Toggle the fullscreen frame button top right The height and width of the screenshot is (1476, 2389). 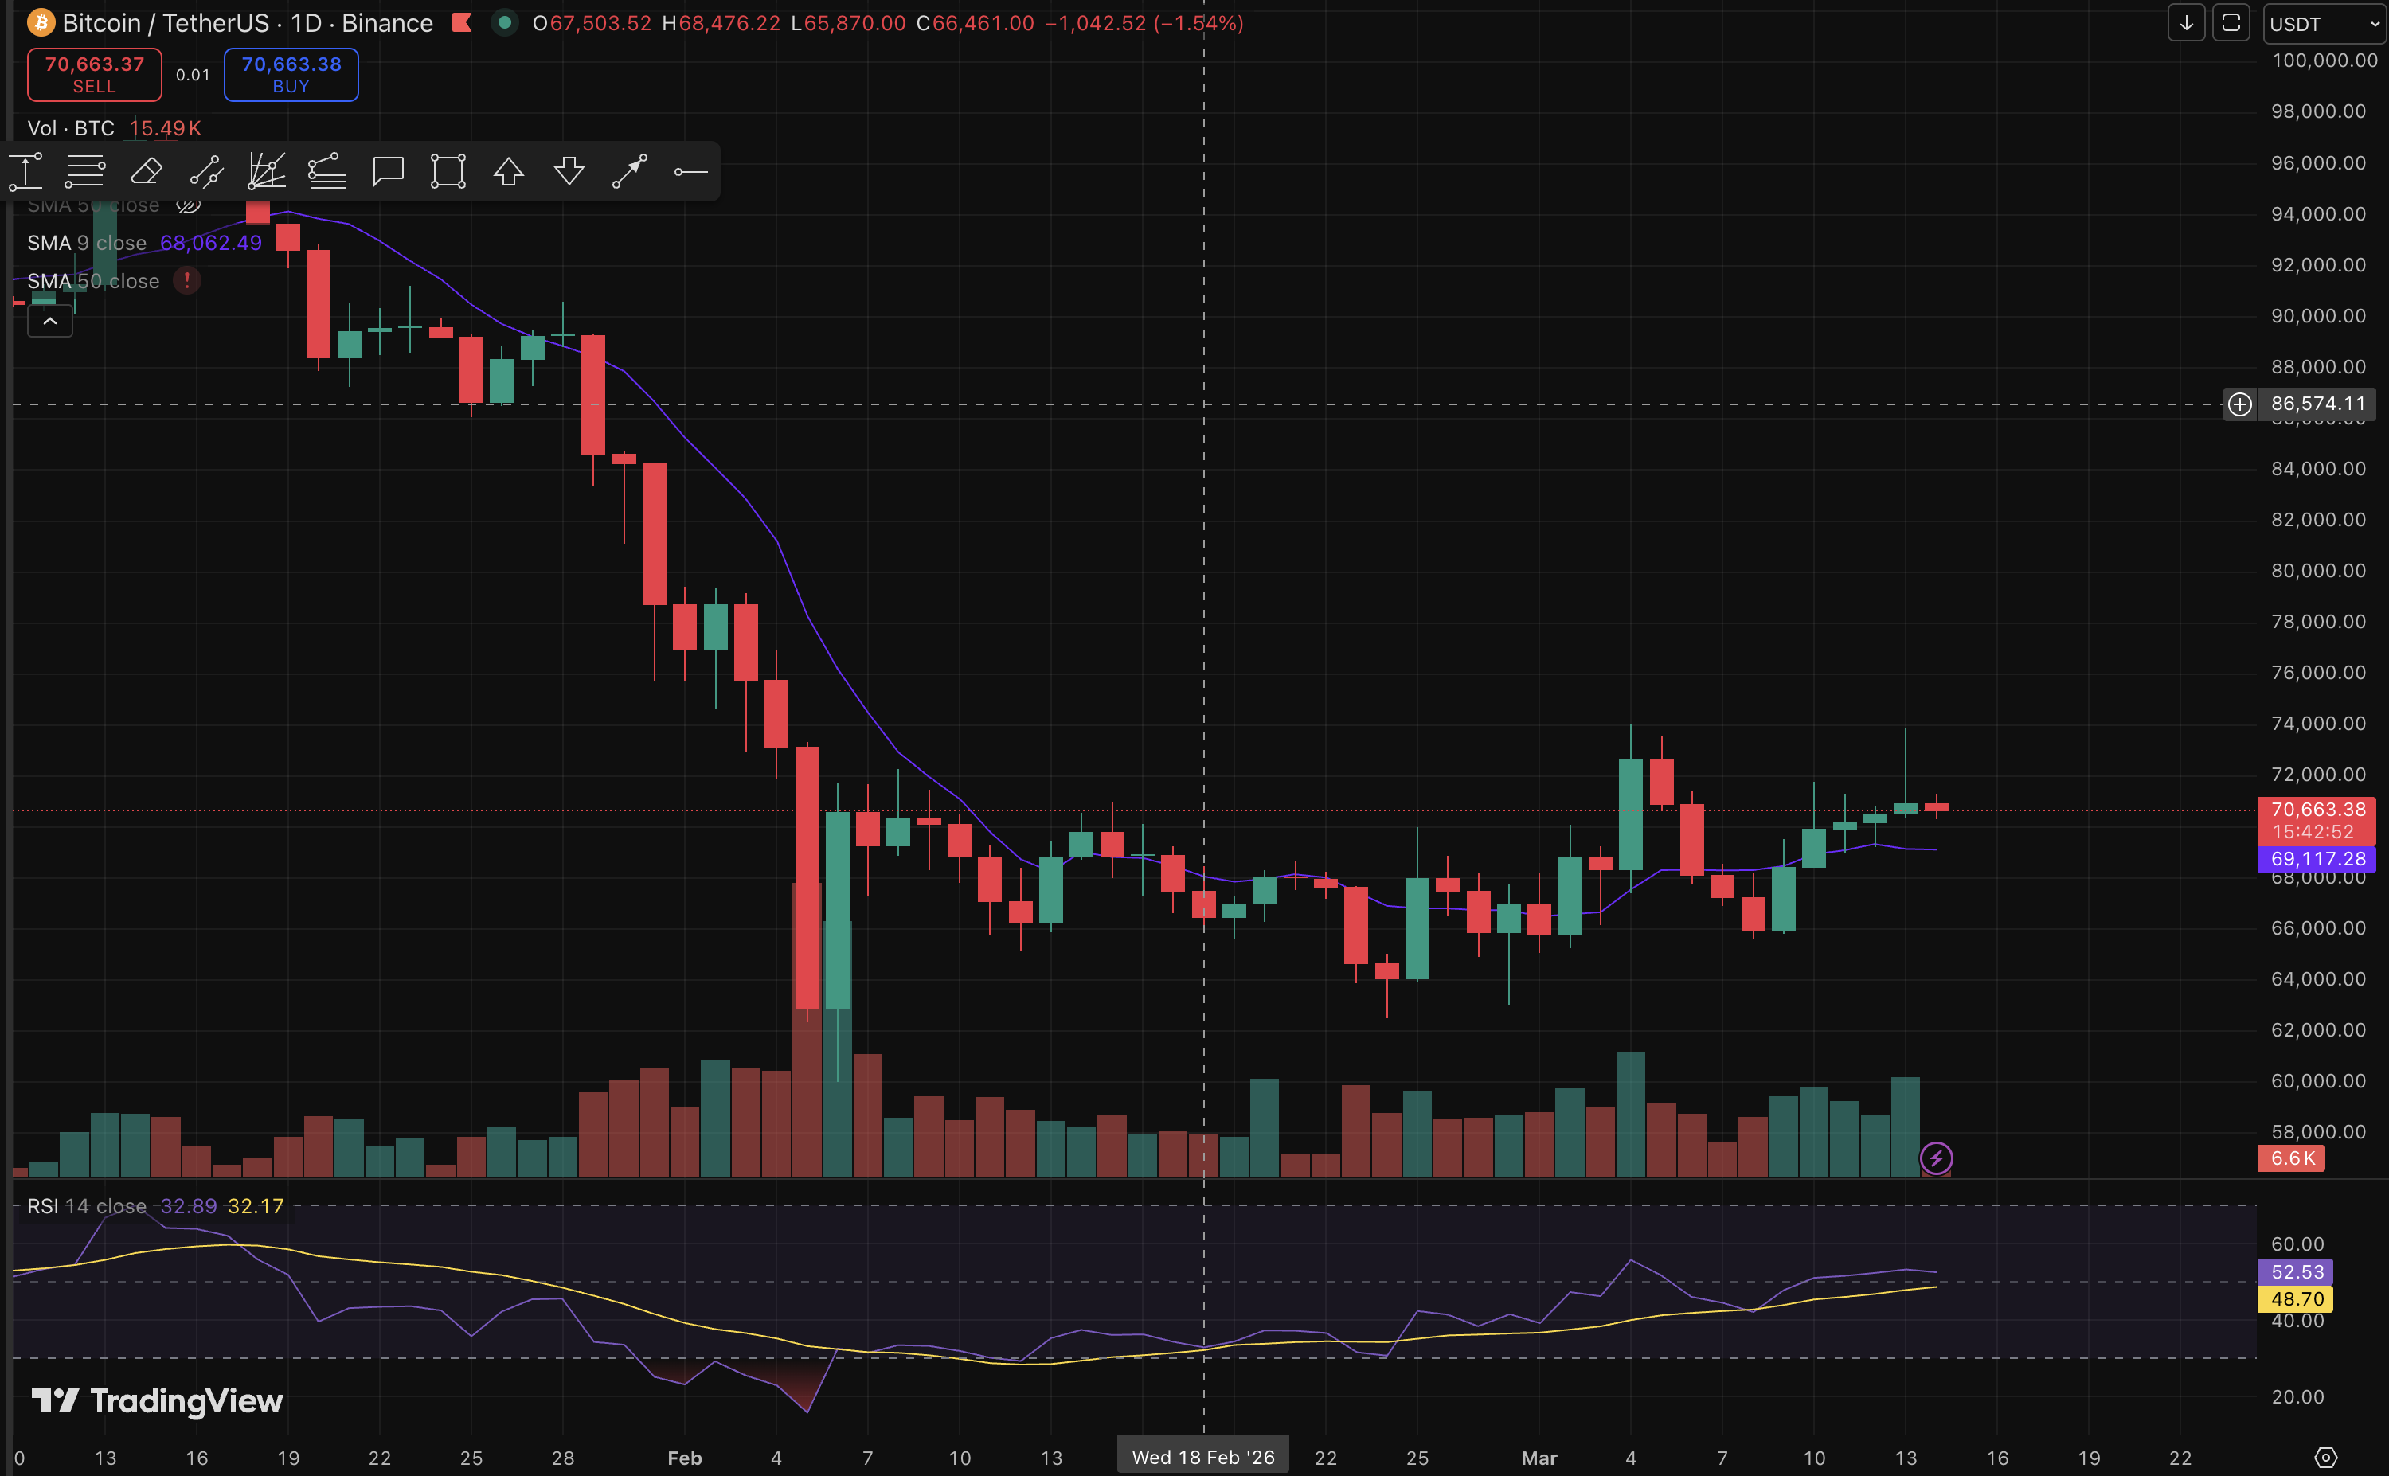click(2231, 23)
